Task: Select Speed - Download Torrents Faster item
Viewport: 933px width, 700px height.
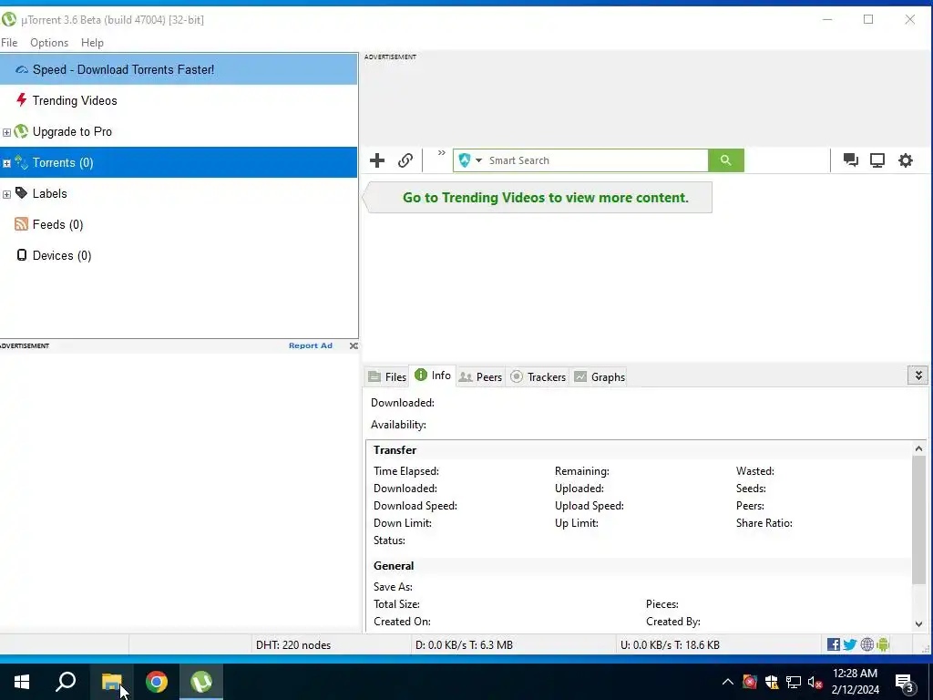Action: 179,69
